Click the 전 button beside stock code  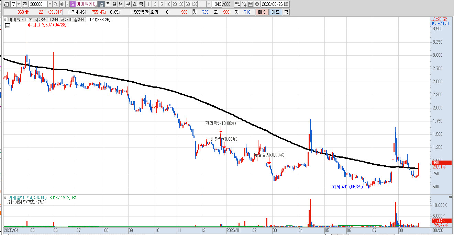25,4
